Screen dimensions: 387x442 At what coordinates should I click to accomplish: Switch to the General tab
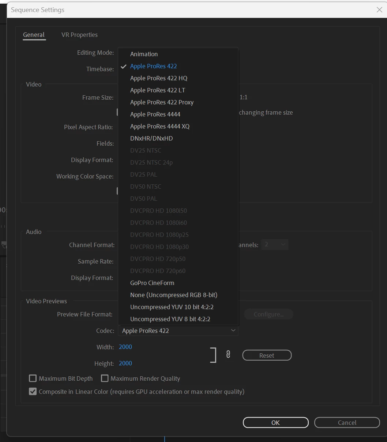point(34,35)
